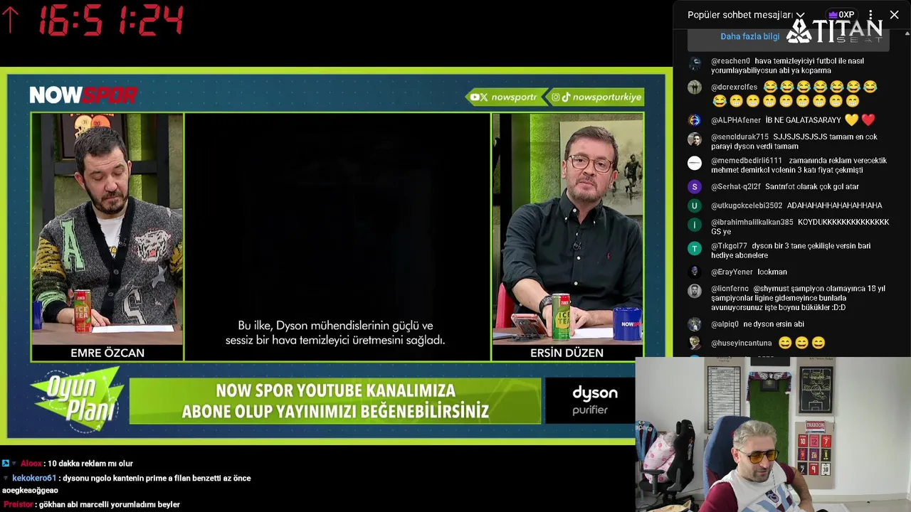Click the chat scrollbar up arrow
911x512 pixels.
pos(907,33)
